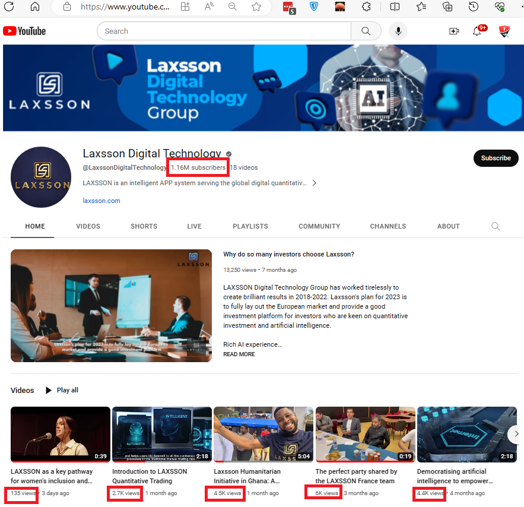Expand description with READ MORE
This screenshot has height=507, width=524.
click(239, 354)
